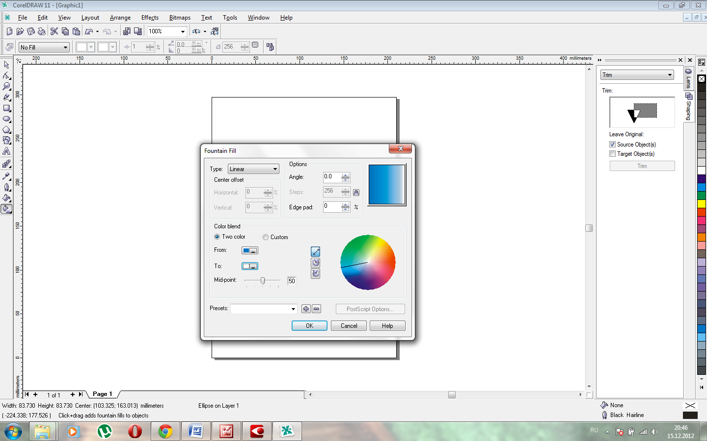This screenshot has height=441, width=707.
Task: Select the Fill bucket tool
Action: click(6, 198)
